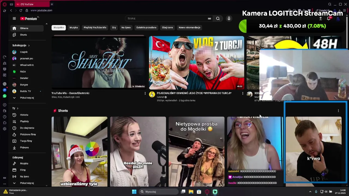The height and width of the screenshot is (196, 349).
Task: Open Historia in sidebar
Action: coord(27,115)
